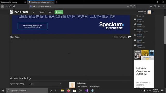Go back with the browser back arrow
Screen dimensions: 166x93
tap(2, 6)
